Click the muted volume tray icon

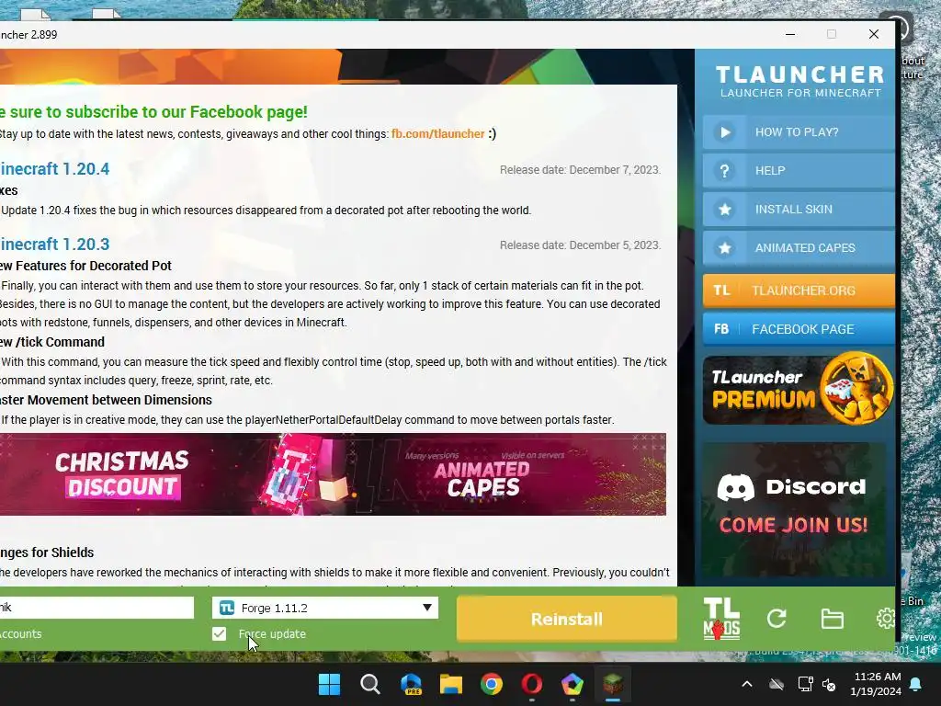point(829,684)
